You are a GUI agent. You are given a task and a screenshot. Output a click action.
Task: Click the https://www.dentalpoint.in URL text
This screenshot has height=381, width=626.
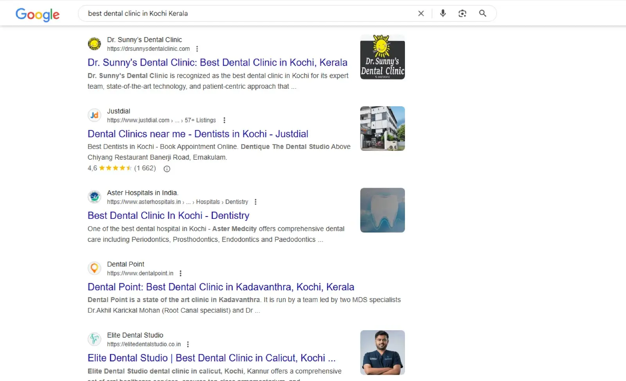(140, 274)
